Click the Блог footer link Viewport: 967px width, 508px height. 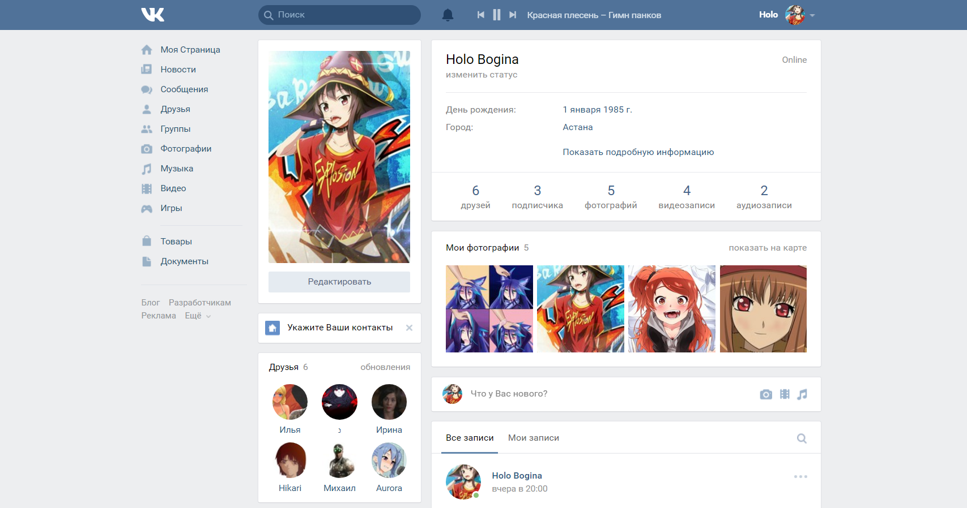pos(151,303)
